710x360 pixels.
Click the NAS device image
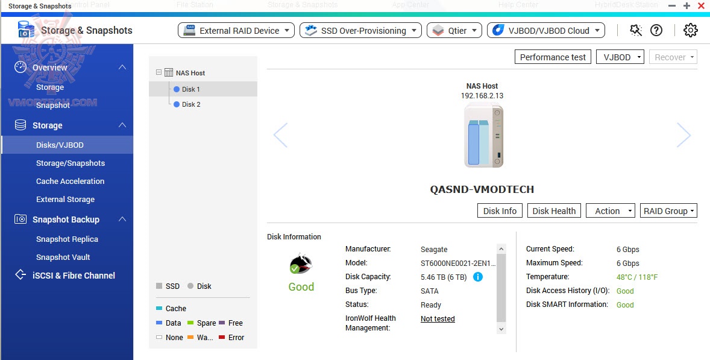coord(483,135)
